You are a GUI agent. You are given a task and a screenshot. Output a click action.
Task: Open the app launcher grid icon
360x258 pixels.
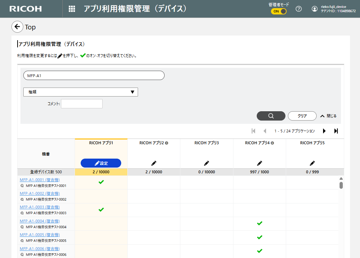click(x=72, y=9)
